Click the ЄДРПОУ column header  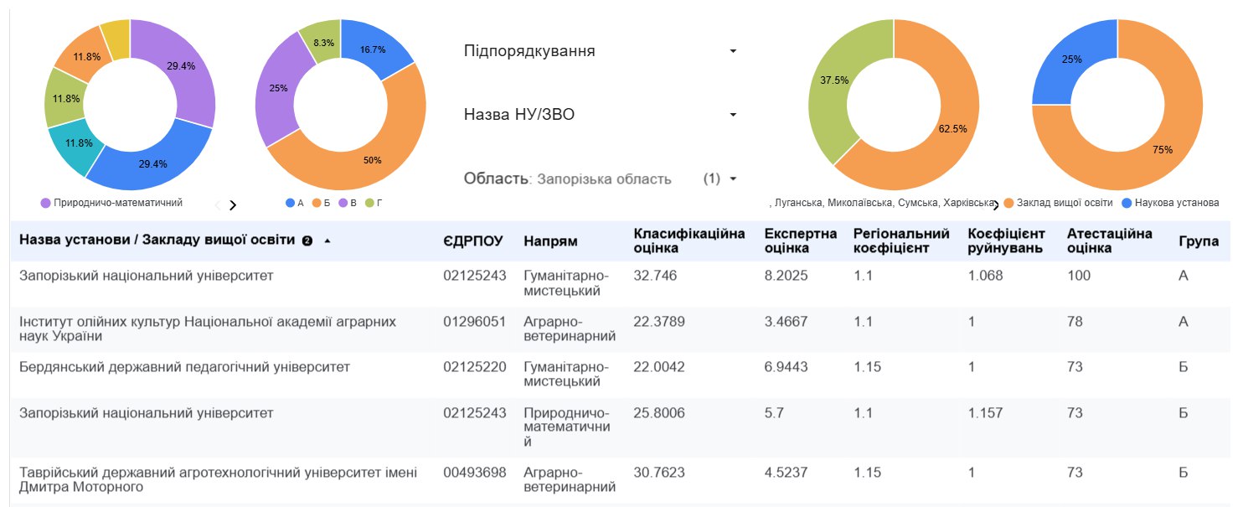point(473,241)
